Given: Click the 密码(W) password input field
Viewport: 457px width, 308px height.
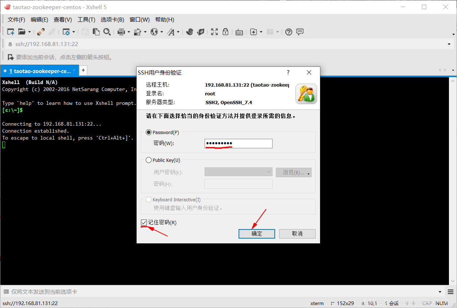Looking at the screenshot, I should [239, 143].
